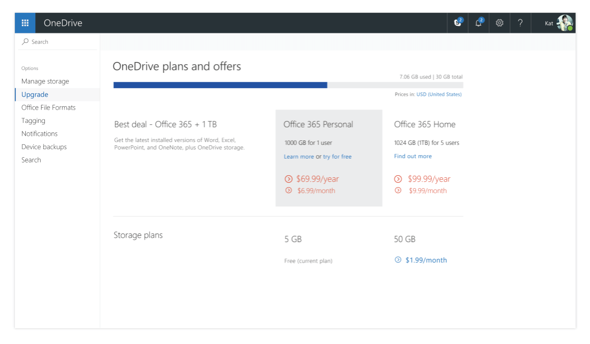Image resolution: width=590 pixels, height=344 pixels.
Task: Click the Learn more link
Action: (299, 156)
